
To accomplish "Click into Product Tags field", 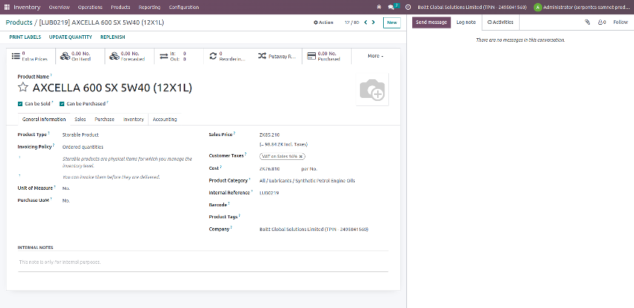I will [323, 217].
